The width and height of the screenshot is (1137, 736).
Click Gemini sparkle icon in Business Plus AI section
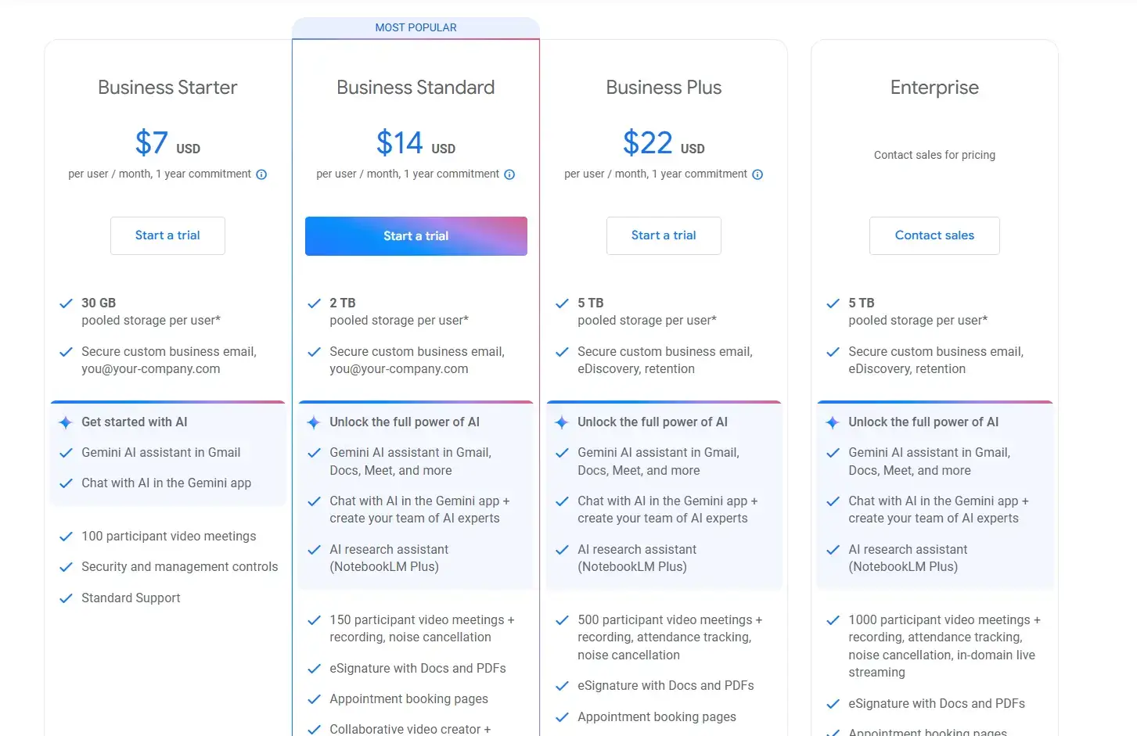click(x=562, y=422)
